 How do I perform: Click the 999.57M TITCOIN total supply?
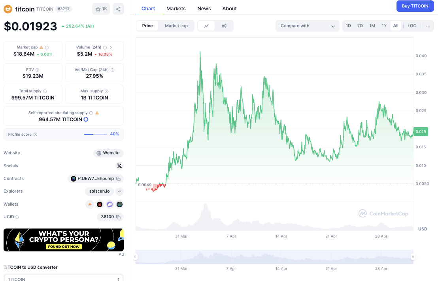(33, 98)
